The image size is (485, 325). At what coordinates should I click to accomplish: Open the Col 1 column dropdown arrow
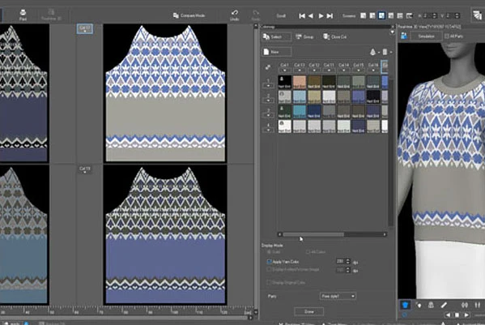click(284, 71)
